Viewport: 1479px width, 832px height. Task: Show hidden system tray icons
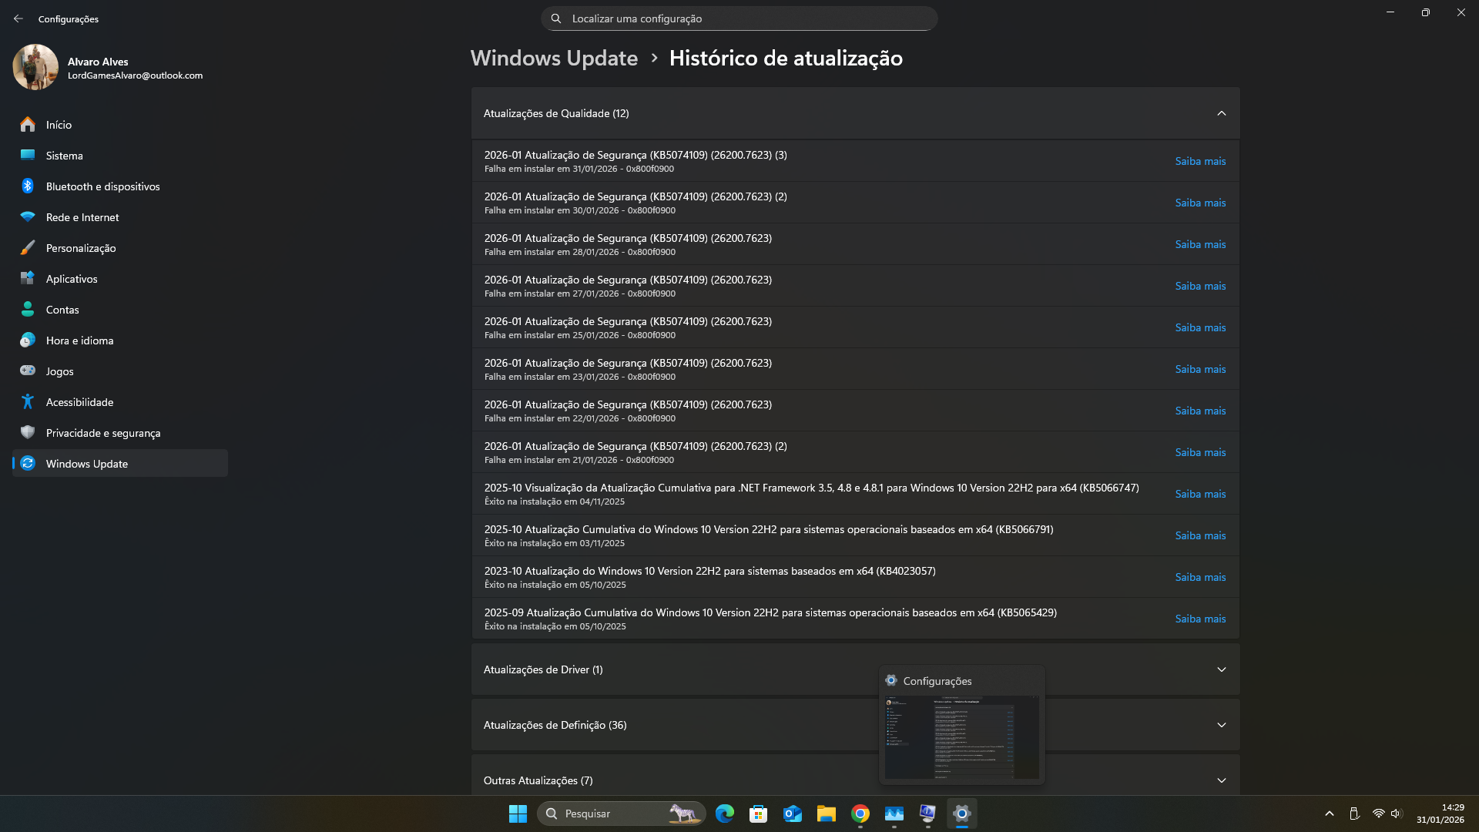tap(1330, 814)
